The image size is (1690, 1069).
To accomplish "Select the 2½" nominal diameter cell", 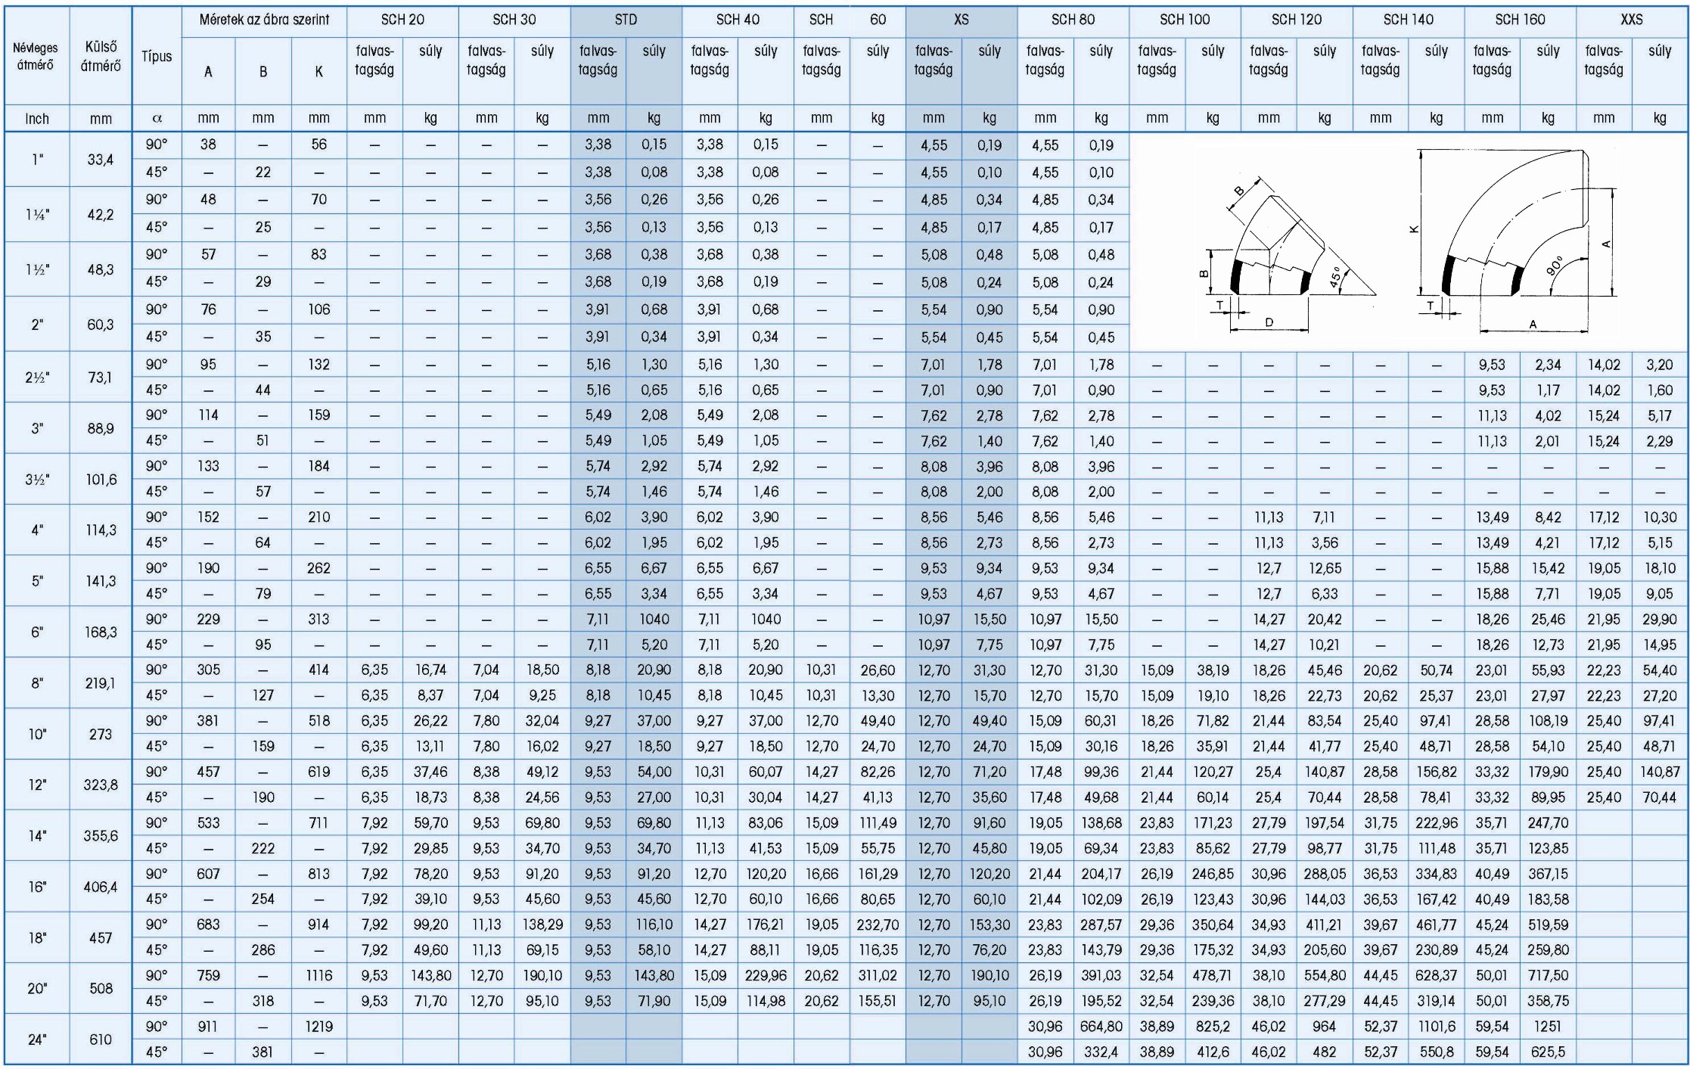I will (36, 377).
